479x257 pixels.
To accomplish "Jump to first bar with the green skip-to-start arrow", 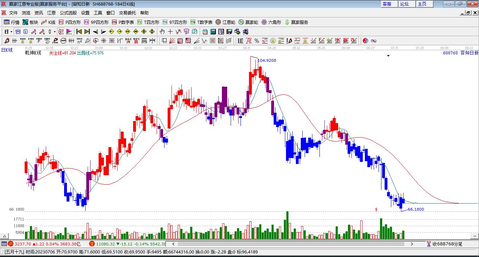I will point(79,32).
